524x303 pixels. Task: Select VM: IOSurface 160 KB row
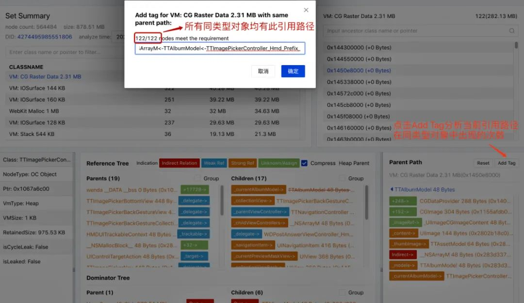pos(152,100)
